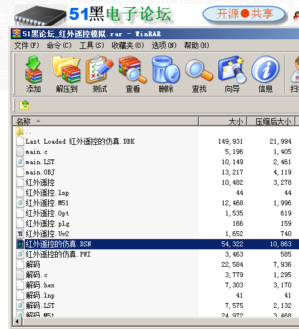Screen dimensions: 299x329
Task: Open the Commands (命令) menu
Action: 59,45
